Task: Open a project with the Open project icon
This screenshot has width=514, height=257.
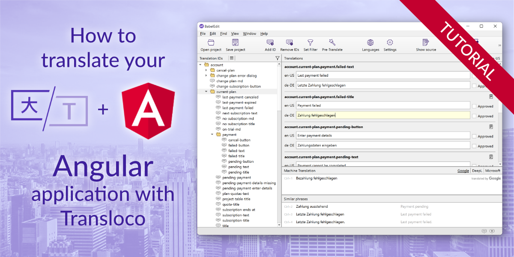Action: pyautogui.click(x=211, y=42)
